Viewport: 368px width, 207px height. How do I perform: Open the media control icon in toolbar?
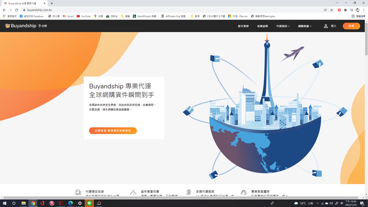(351, 10)
